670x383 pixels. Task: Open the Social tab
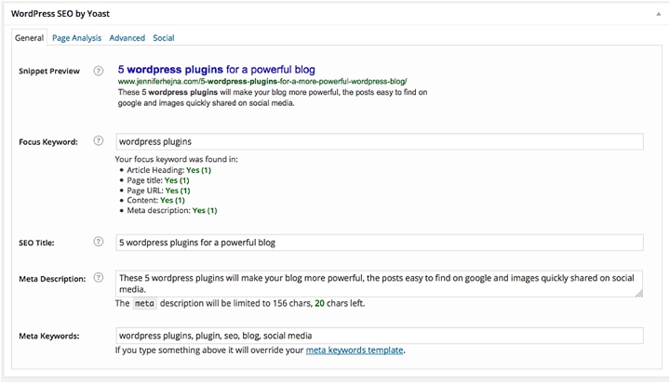[164, 38]
